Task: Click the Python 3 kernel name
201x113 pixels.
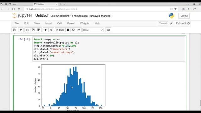Action: [x=181, y=23]
